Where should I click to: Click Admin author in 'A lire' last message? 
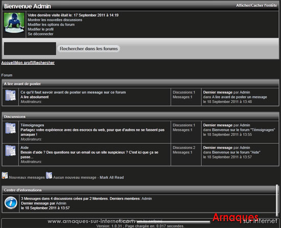[245, 93]
